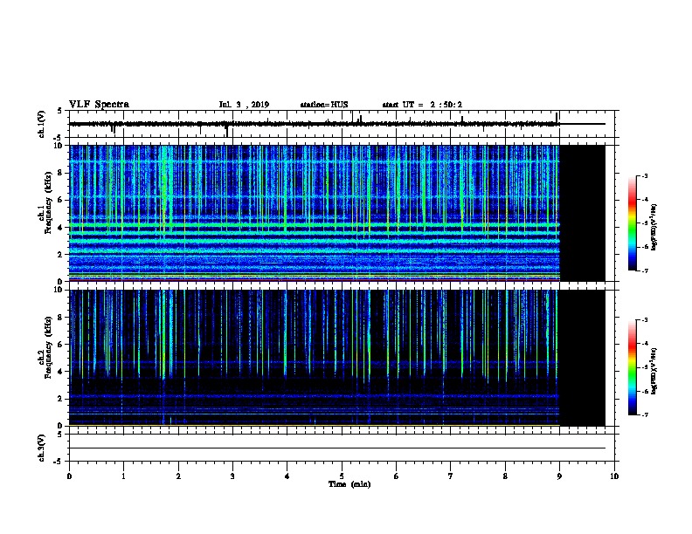Click the ch.1 "Frequency (kHz)" axis label
692x534 pixels.
[x=48, y=202]
